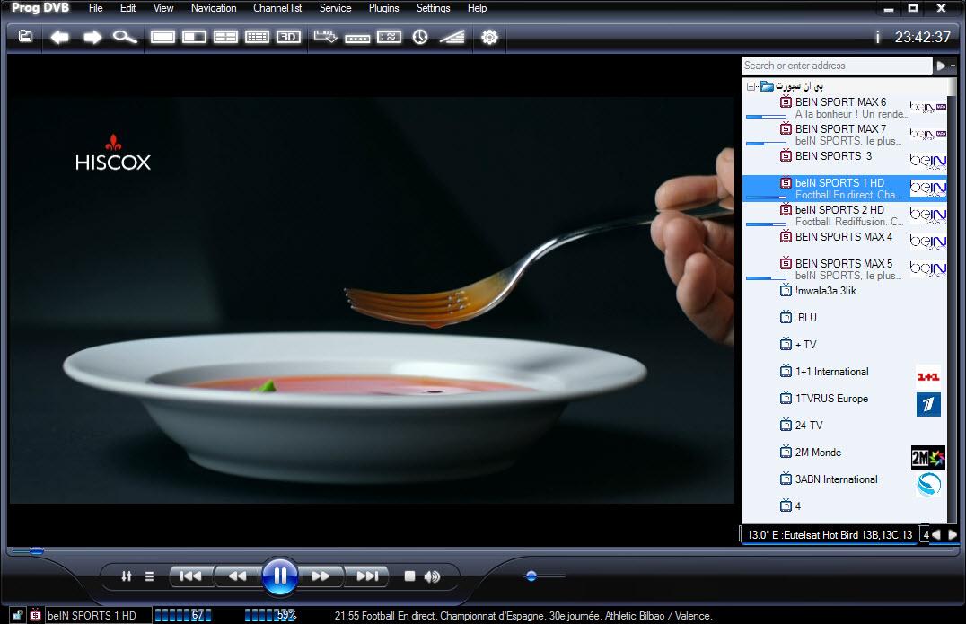Click the dotted bar toolbar icon
The image size is (966, 624).
coord(357,39)
